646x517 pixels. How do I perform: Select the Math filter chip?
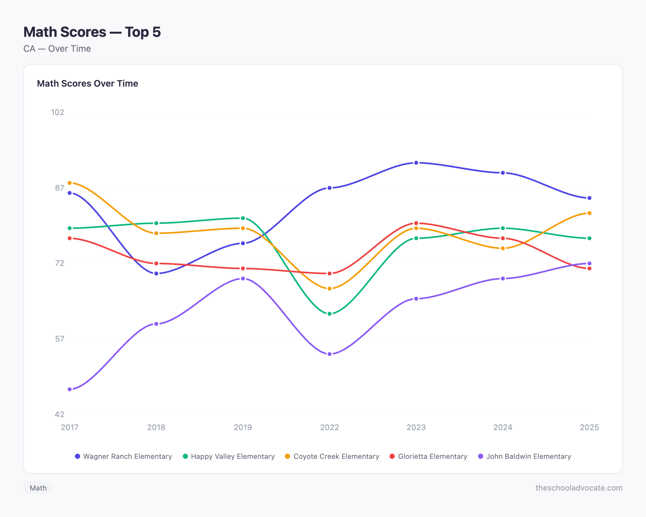[38, 488]
